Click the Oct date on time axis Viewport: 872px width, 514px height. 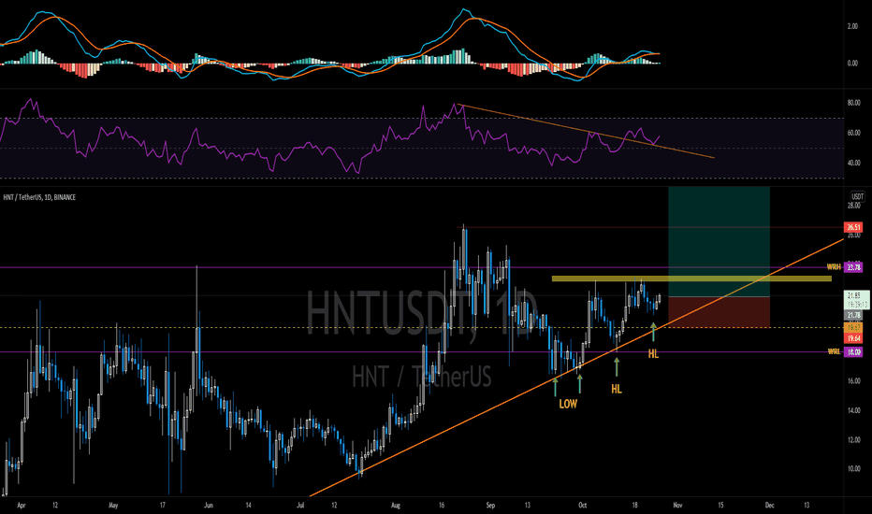582,505
